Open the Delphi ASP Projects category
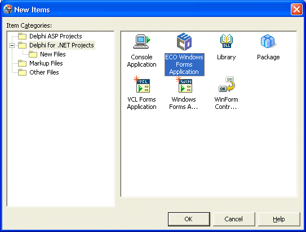Viewport: 306px width, 232px height. pos(55,36)
